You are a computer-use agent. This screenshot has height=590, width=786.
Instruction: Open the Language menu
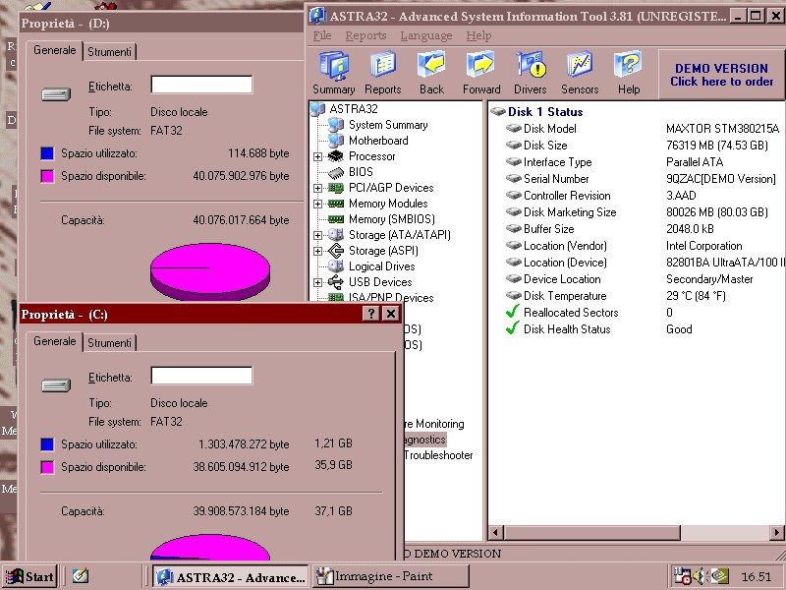[425, 35]
